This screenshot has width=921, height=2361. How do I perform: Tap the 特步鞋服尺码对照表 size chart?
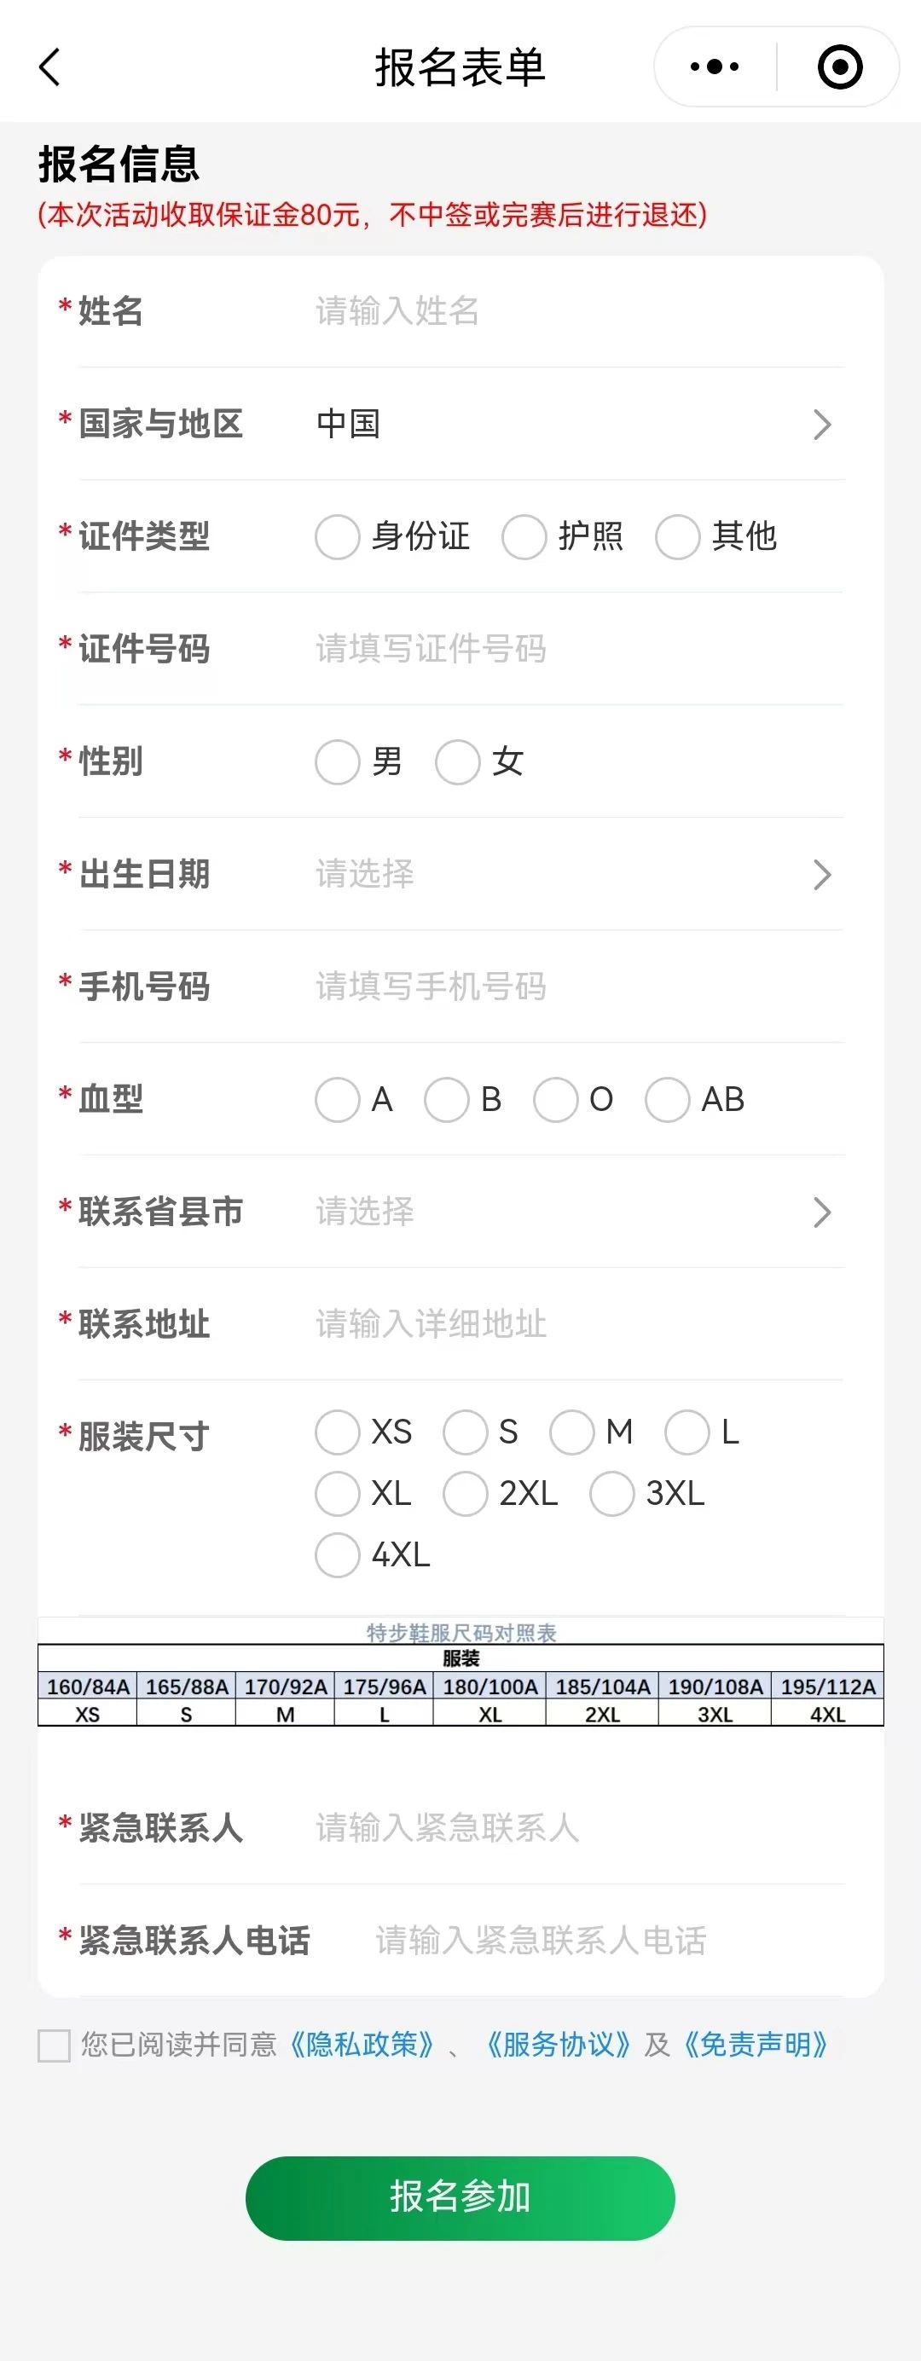[461, 1673]
